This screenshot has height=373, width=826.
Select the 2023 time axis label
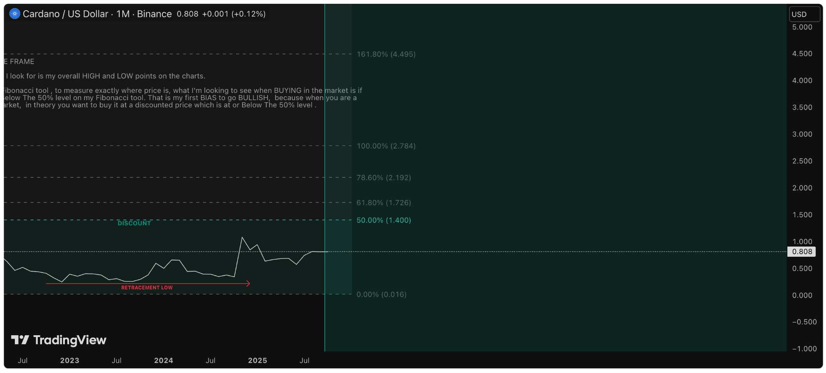(x=70, y=361)
